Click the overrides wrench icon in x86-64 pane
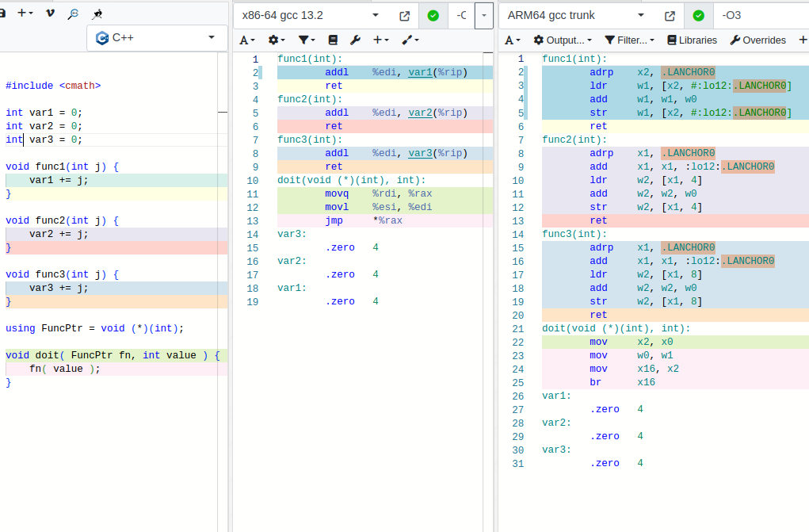809x532 pixels. 355,40
